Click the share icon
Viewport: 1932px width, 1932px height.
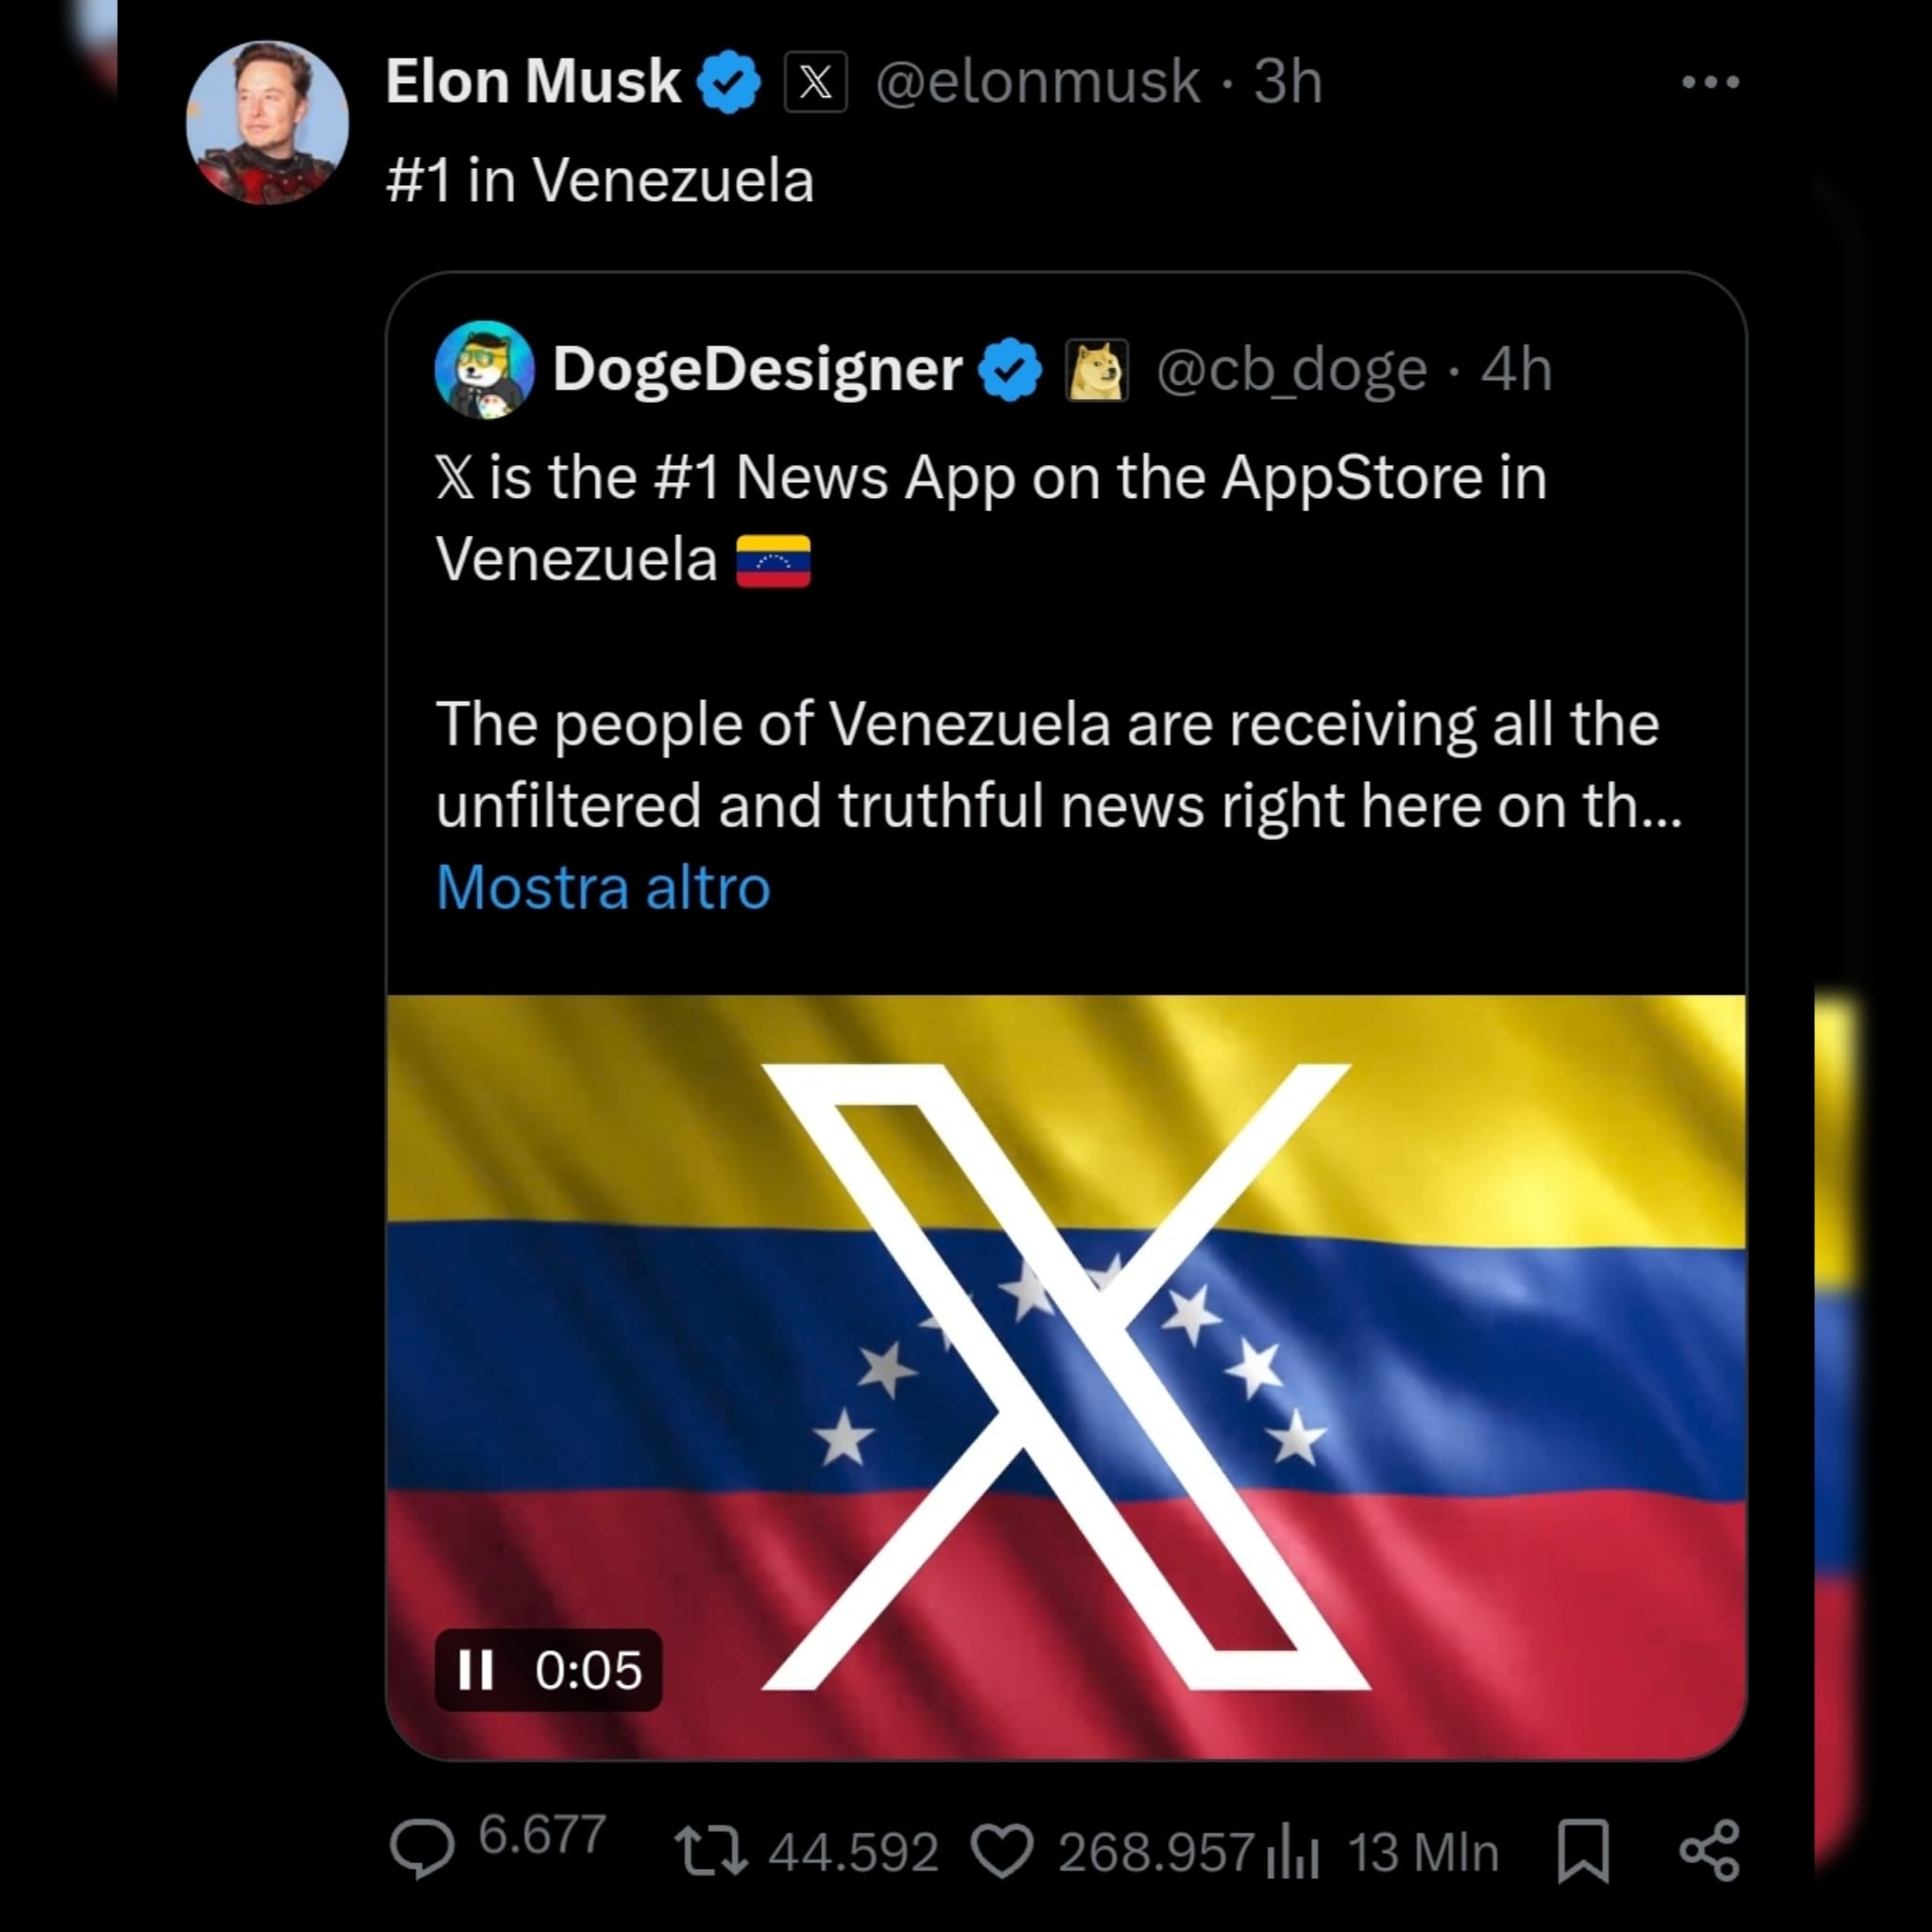pos(1710,1850)
